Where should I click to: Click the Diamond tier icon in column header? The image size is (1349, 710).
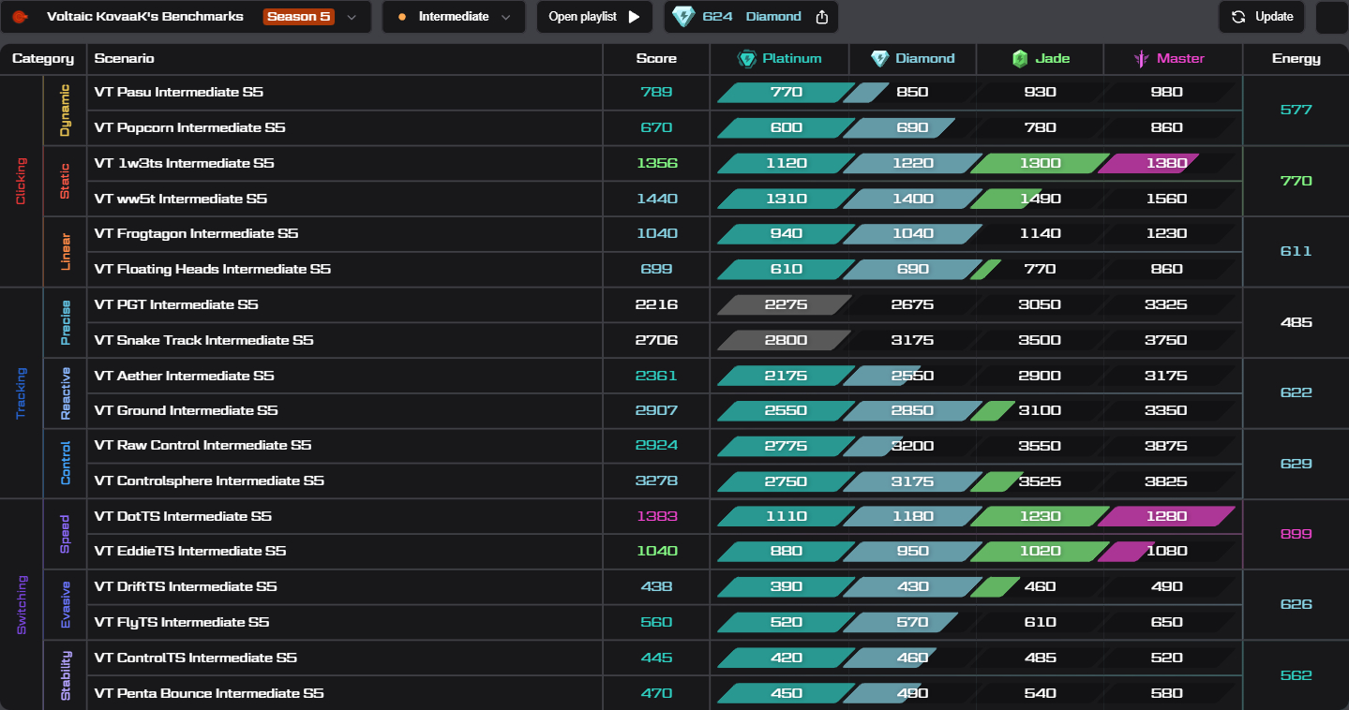click(x=879, y=58)
